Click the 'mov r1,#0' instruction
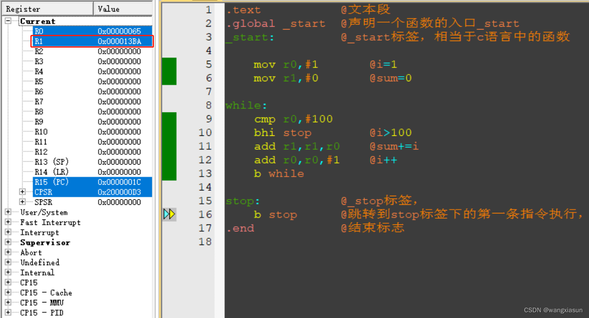Viewport: 589px width, 318px height. [286, 78]
